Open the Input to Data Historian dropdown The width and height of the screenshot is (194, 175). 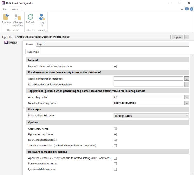(151, 116)
